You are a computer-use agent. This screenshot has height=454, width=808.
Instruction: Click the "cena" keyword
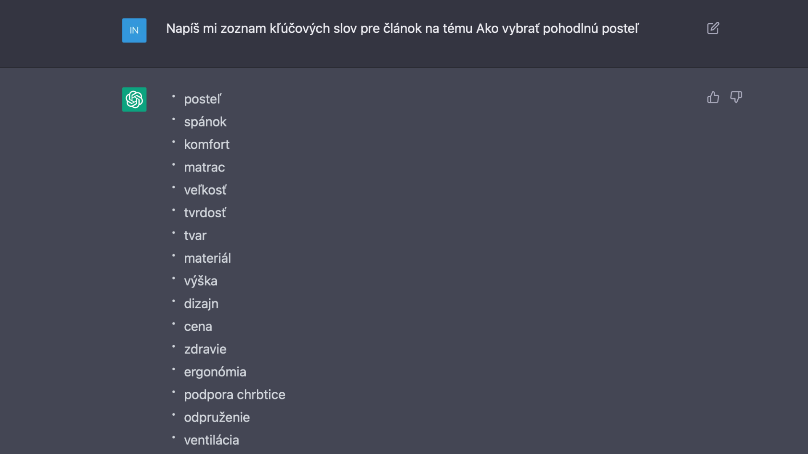pyautogui.click(x=198, y=326)
